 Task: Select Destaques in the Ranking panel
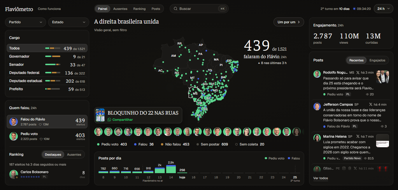tap(53, 155)
